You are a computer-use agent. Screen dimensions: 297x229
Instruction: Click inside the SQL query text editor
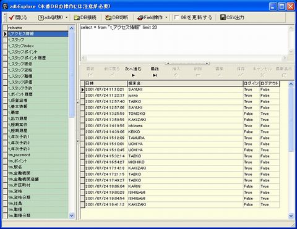(184, 40)
